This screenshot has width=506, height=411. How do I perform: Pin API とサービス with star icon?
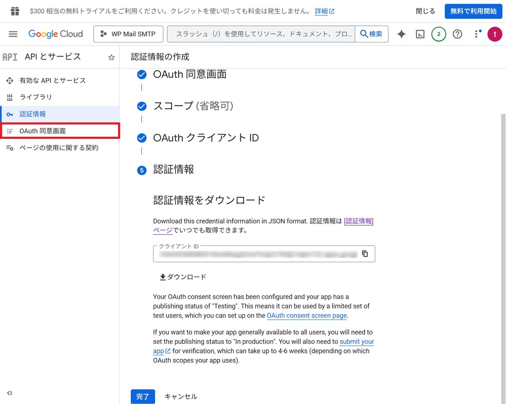coord(111,57)
